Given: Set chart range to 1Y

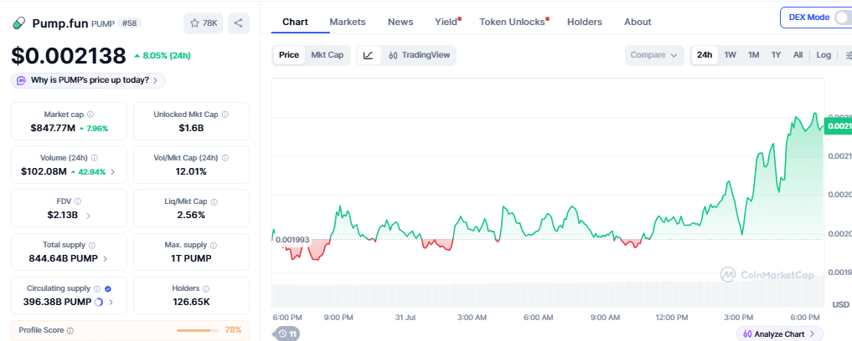Looking at the screenshot, I should coord(777,55).
